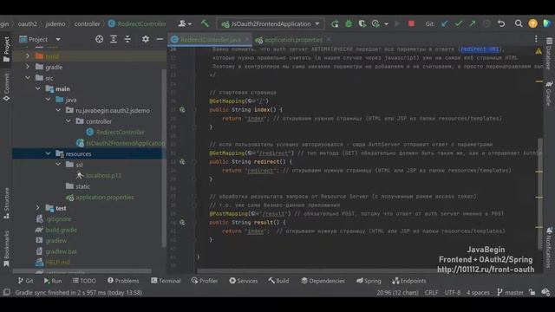The height and width of the screenshot is (312, 555).
Task: Open the Run tool window
Action: pyautogui.click(x=53, y=281)
